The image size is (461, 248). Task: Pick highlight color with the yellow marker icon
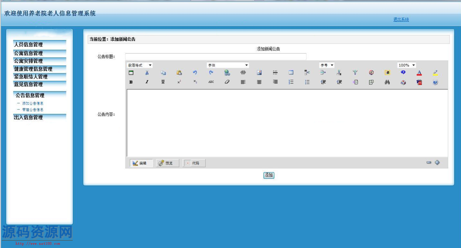[x=435, y=73]
